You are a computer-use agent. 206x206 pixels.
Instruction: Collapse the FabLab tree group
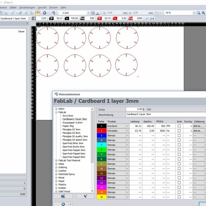(x=56, y=112)
